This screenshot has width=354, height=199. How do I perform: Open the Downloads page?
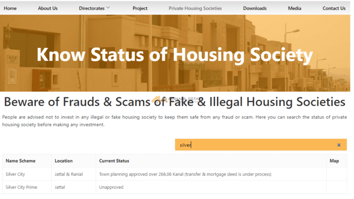255,8
